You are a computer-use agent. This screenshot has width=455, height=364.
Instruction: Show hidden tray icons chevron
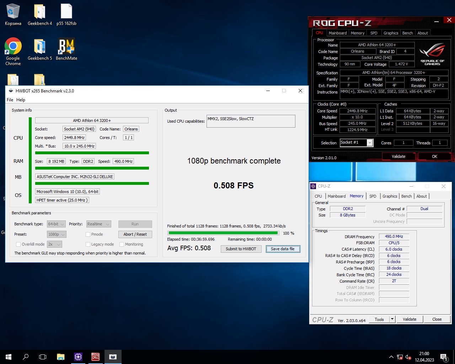coord(391,357)
